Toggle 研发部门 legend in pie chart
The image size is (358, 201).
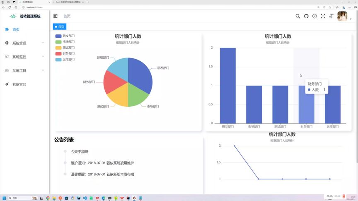coord(65,36)
